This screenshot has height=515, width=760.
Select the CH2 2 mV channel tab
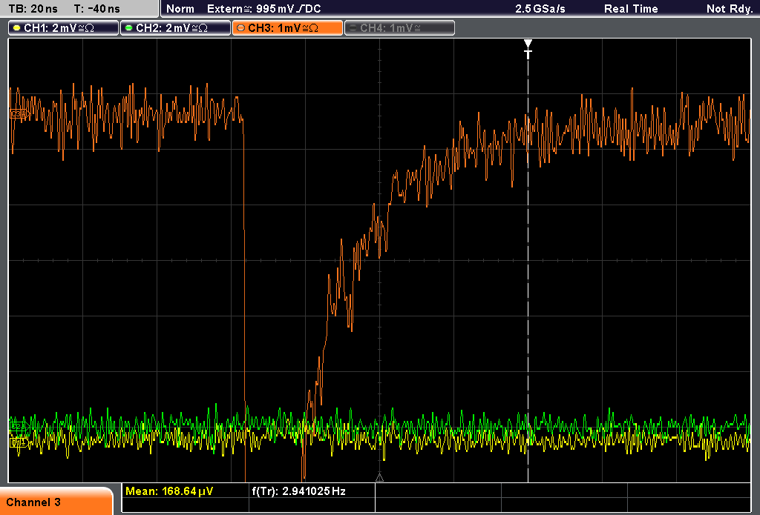tap(175, 28)
